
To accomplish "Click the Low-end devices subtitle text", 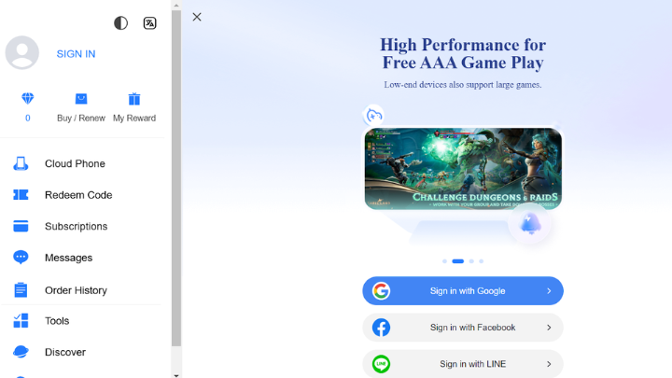I will click(463, 85).
